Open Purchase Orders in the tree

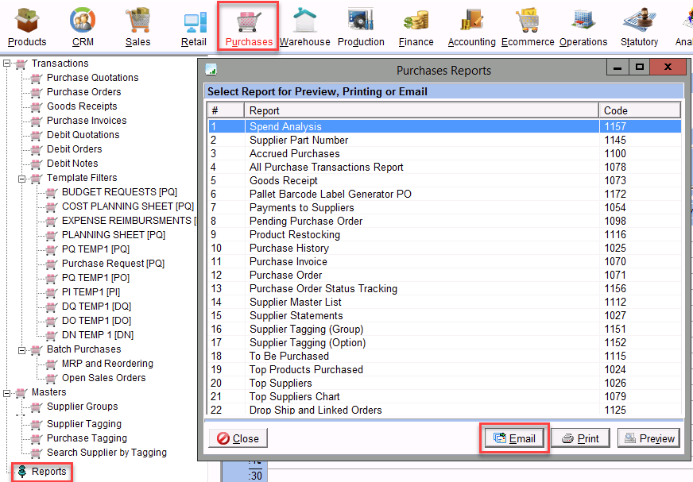83,92
